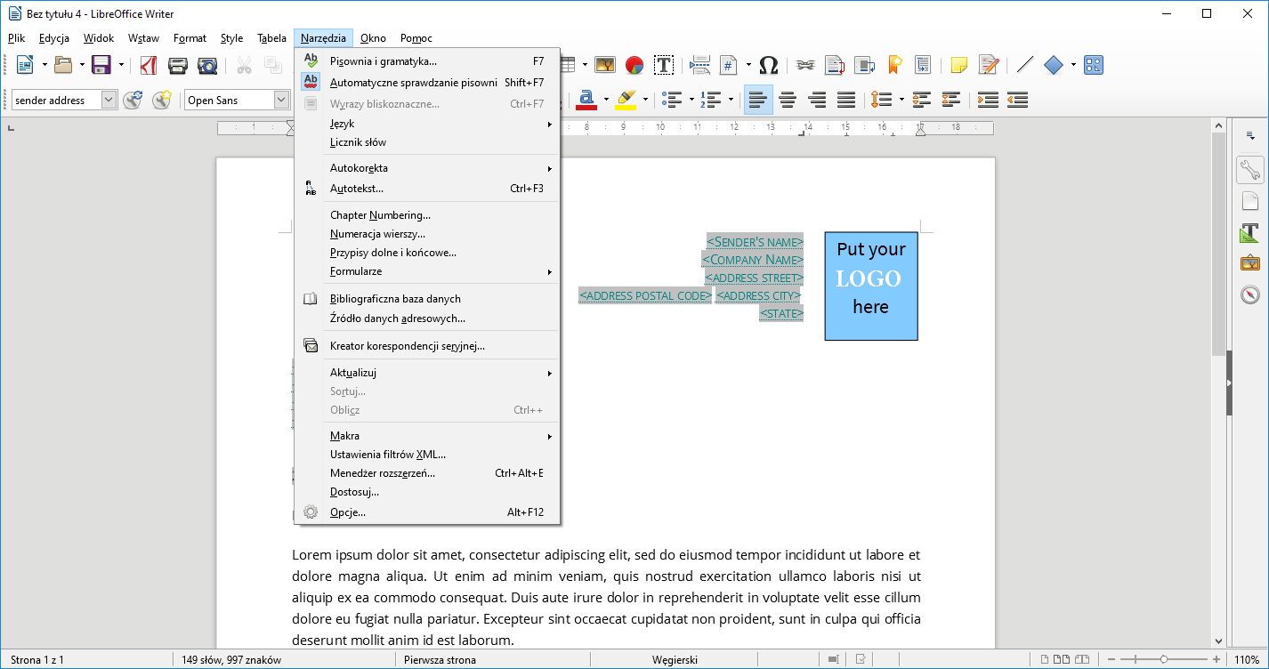
Task: Expand the Język submenu
Action: coord(427,124)
